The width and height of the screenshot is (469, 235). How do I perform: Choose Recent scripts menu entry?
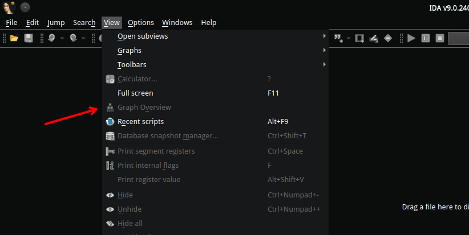(x=140, y=122)
